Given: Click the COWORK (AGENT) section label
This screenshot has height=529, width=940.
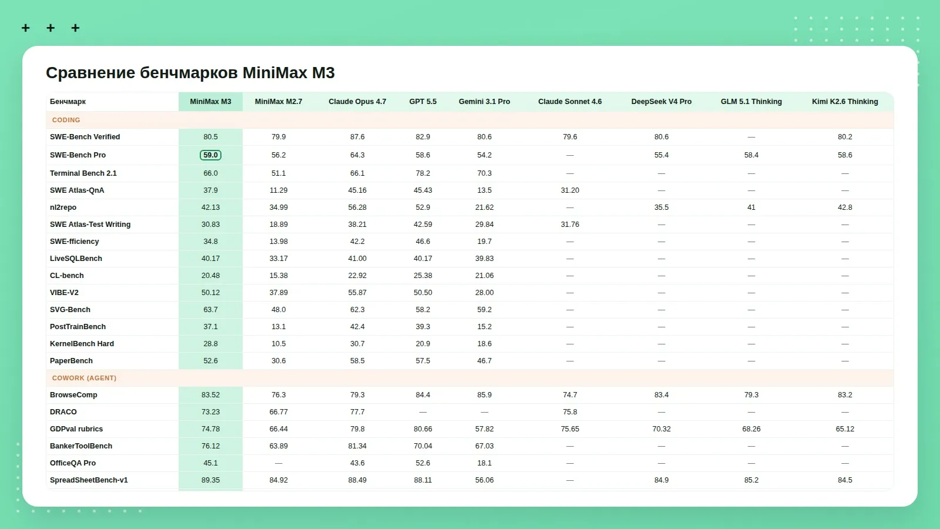Looking at the screenshot, I should coord(84,378).
